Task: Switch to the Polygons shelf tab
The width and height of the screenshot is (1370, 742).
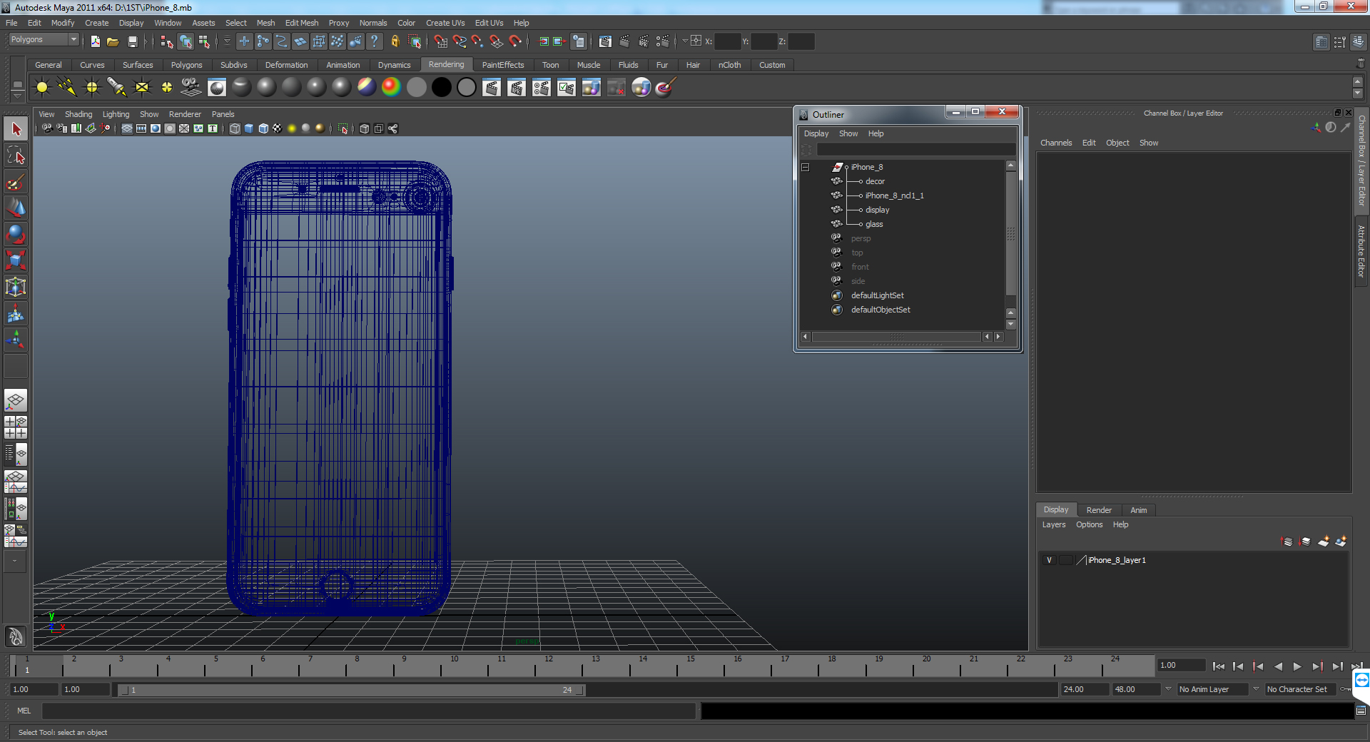Action: coord(186,65)
